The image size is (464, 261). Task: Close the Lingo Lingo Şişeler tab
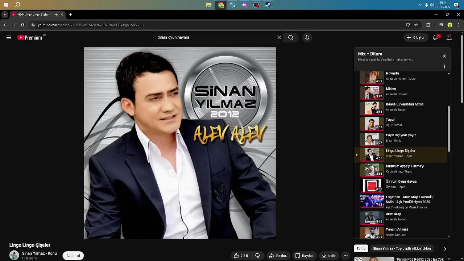point(62,14)
